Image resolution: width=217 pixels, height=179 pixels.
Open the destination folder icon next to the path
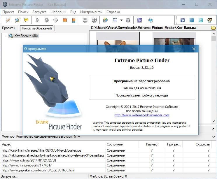pos(213,28)
